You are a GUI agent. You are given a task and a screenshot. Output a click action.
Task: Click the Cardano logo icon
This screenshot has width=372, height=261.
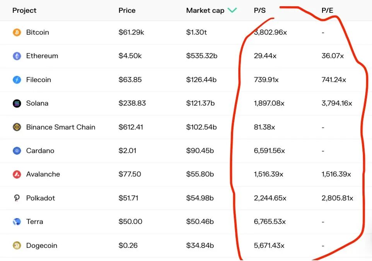17,151
